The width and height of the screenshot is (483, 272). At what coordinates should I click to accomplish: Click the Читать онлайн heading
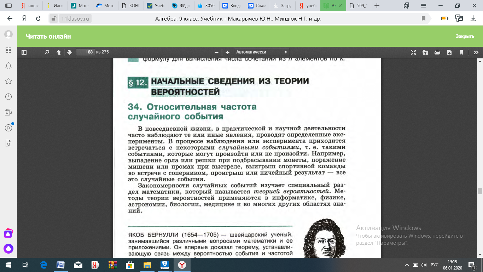[48, 36]
